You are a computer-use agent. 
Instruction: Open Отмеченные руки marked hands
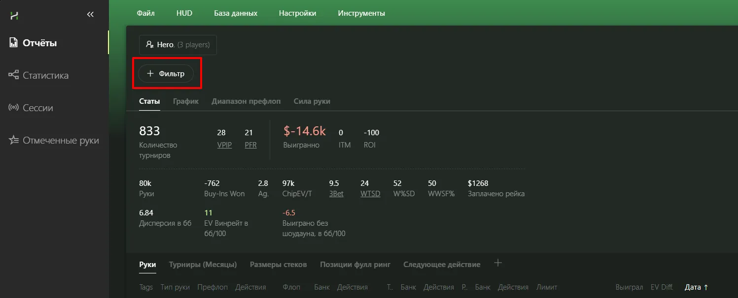(60, 141)
